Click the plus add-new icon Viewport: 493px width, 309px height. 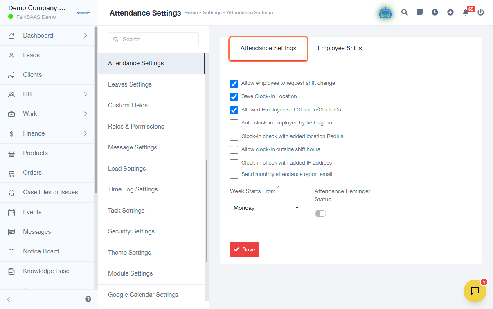point(450,12)
